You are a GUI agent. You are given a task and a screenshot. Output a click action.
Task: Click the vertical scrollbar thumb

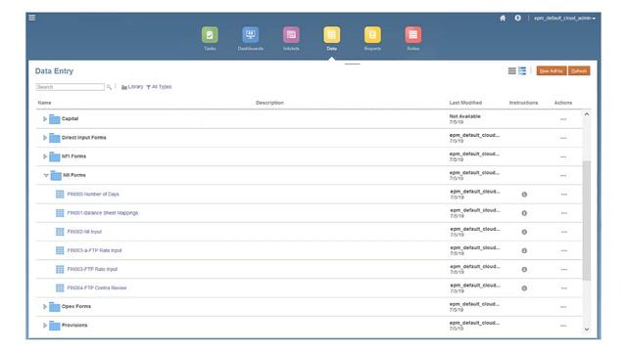(x=587, y=221)
